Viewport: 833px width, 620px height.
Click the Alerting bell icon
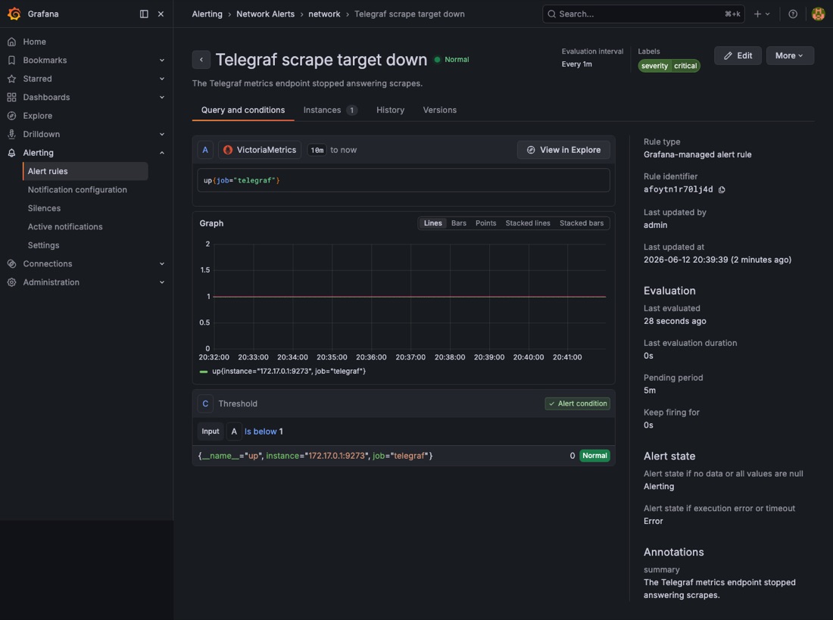pyautogui.click(x=11, y=153)
